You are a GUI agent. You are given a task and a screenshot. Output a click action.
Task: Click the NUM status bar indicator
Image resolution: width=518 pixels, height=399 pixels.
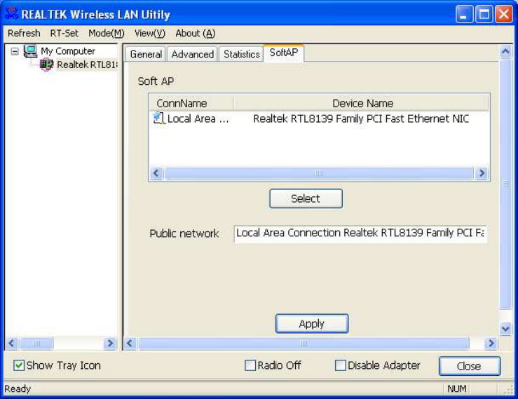[x=457, y=389]
